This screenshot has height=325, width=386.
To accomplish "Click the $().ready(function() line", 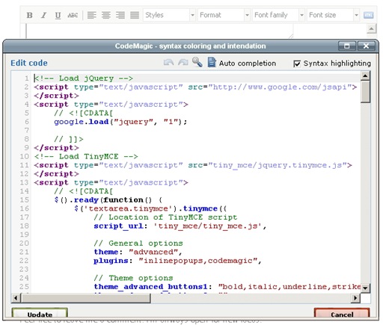I will click(x=108, y=199).
